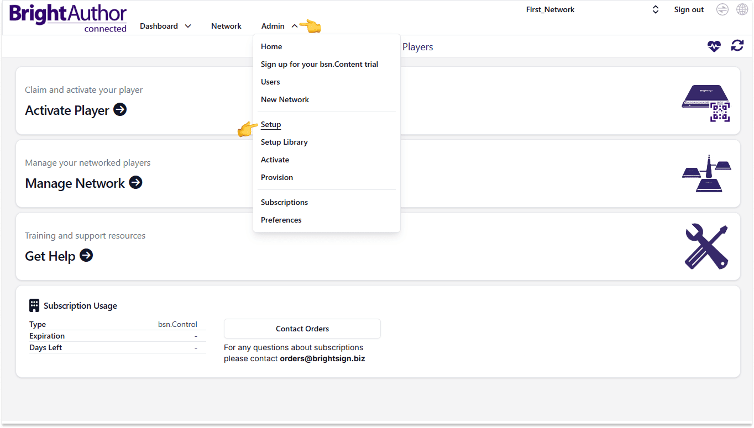Click the refresh players icon
754x428 pixels.
click(737, 46)
